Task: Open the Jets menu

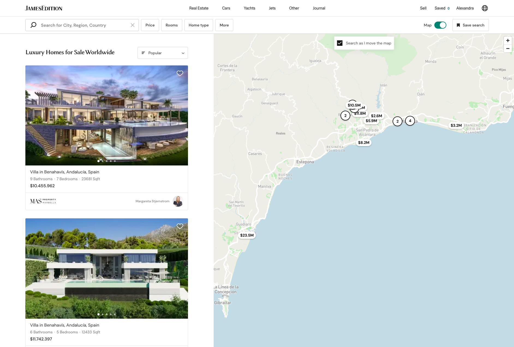Action: (x=272, y=8)
